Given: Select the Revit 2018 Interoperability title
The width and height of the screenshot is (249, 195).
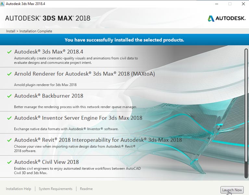Looking at the screenshot, I should (98, 140).
